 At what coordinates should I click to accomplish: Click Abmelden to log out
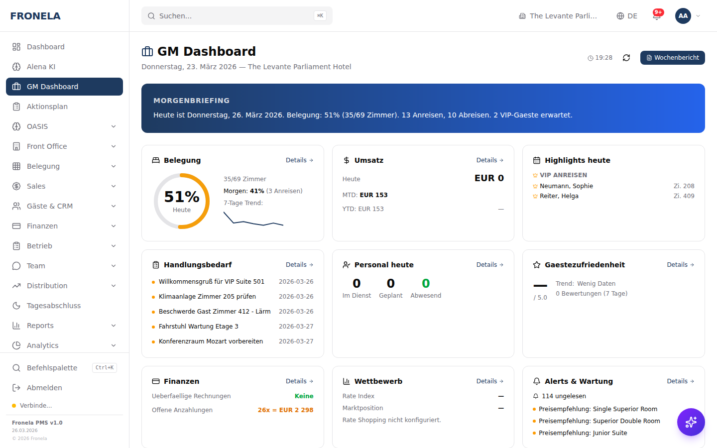tap(44, 387)
